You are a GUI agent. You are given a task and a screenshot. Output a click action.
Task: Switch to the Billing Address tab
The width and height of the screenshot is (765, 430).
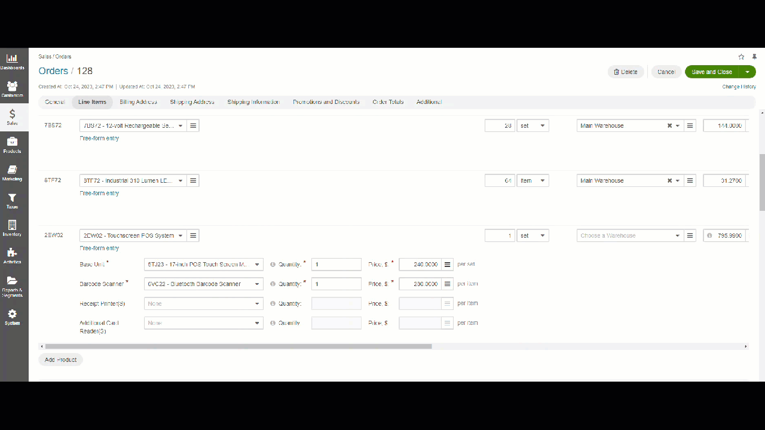(138, 102)
